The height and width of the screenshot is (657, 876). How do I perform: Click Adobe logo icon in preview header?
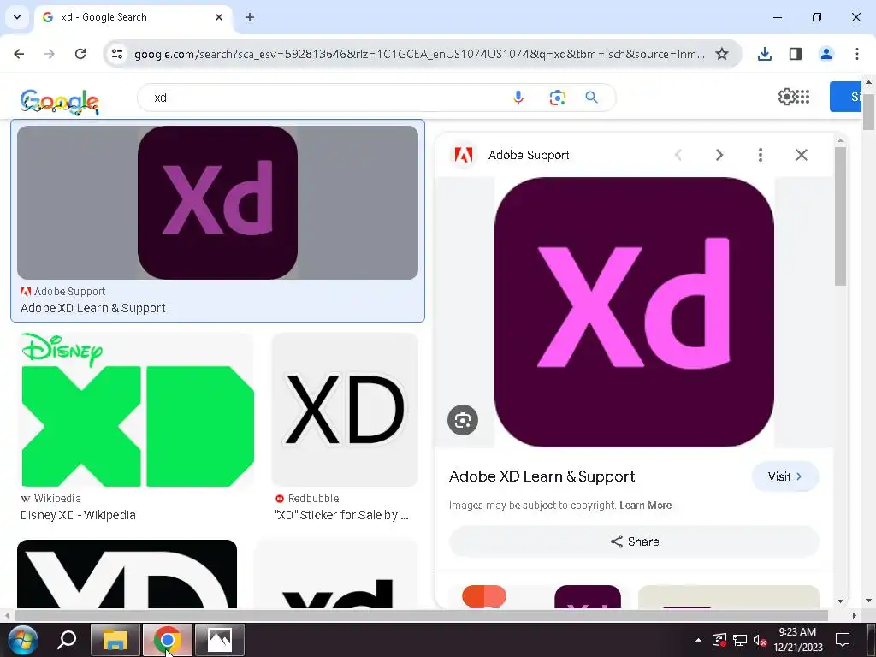[x=463, y=155]
